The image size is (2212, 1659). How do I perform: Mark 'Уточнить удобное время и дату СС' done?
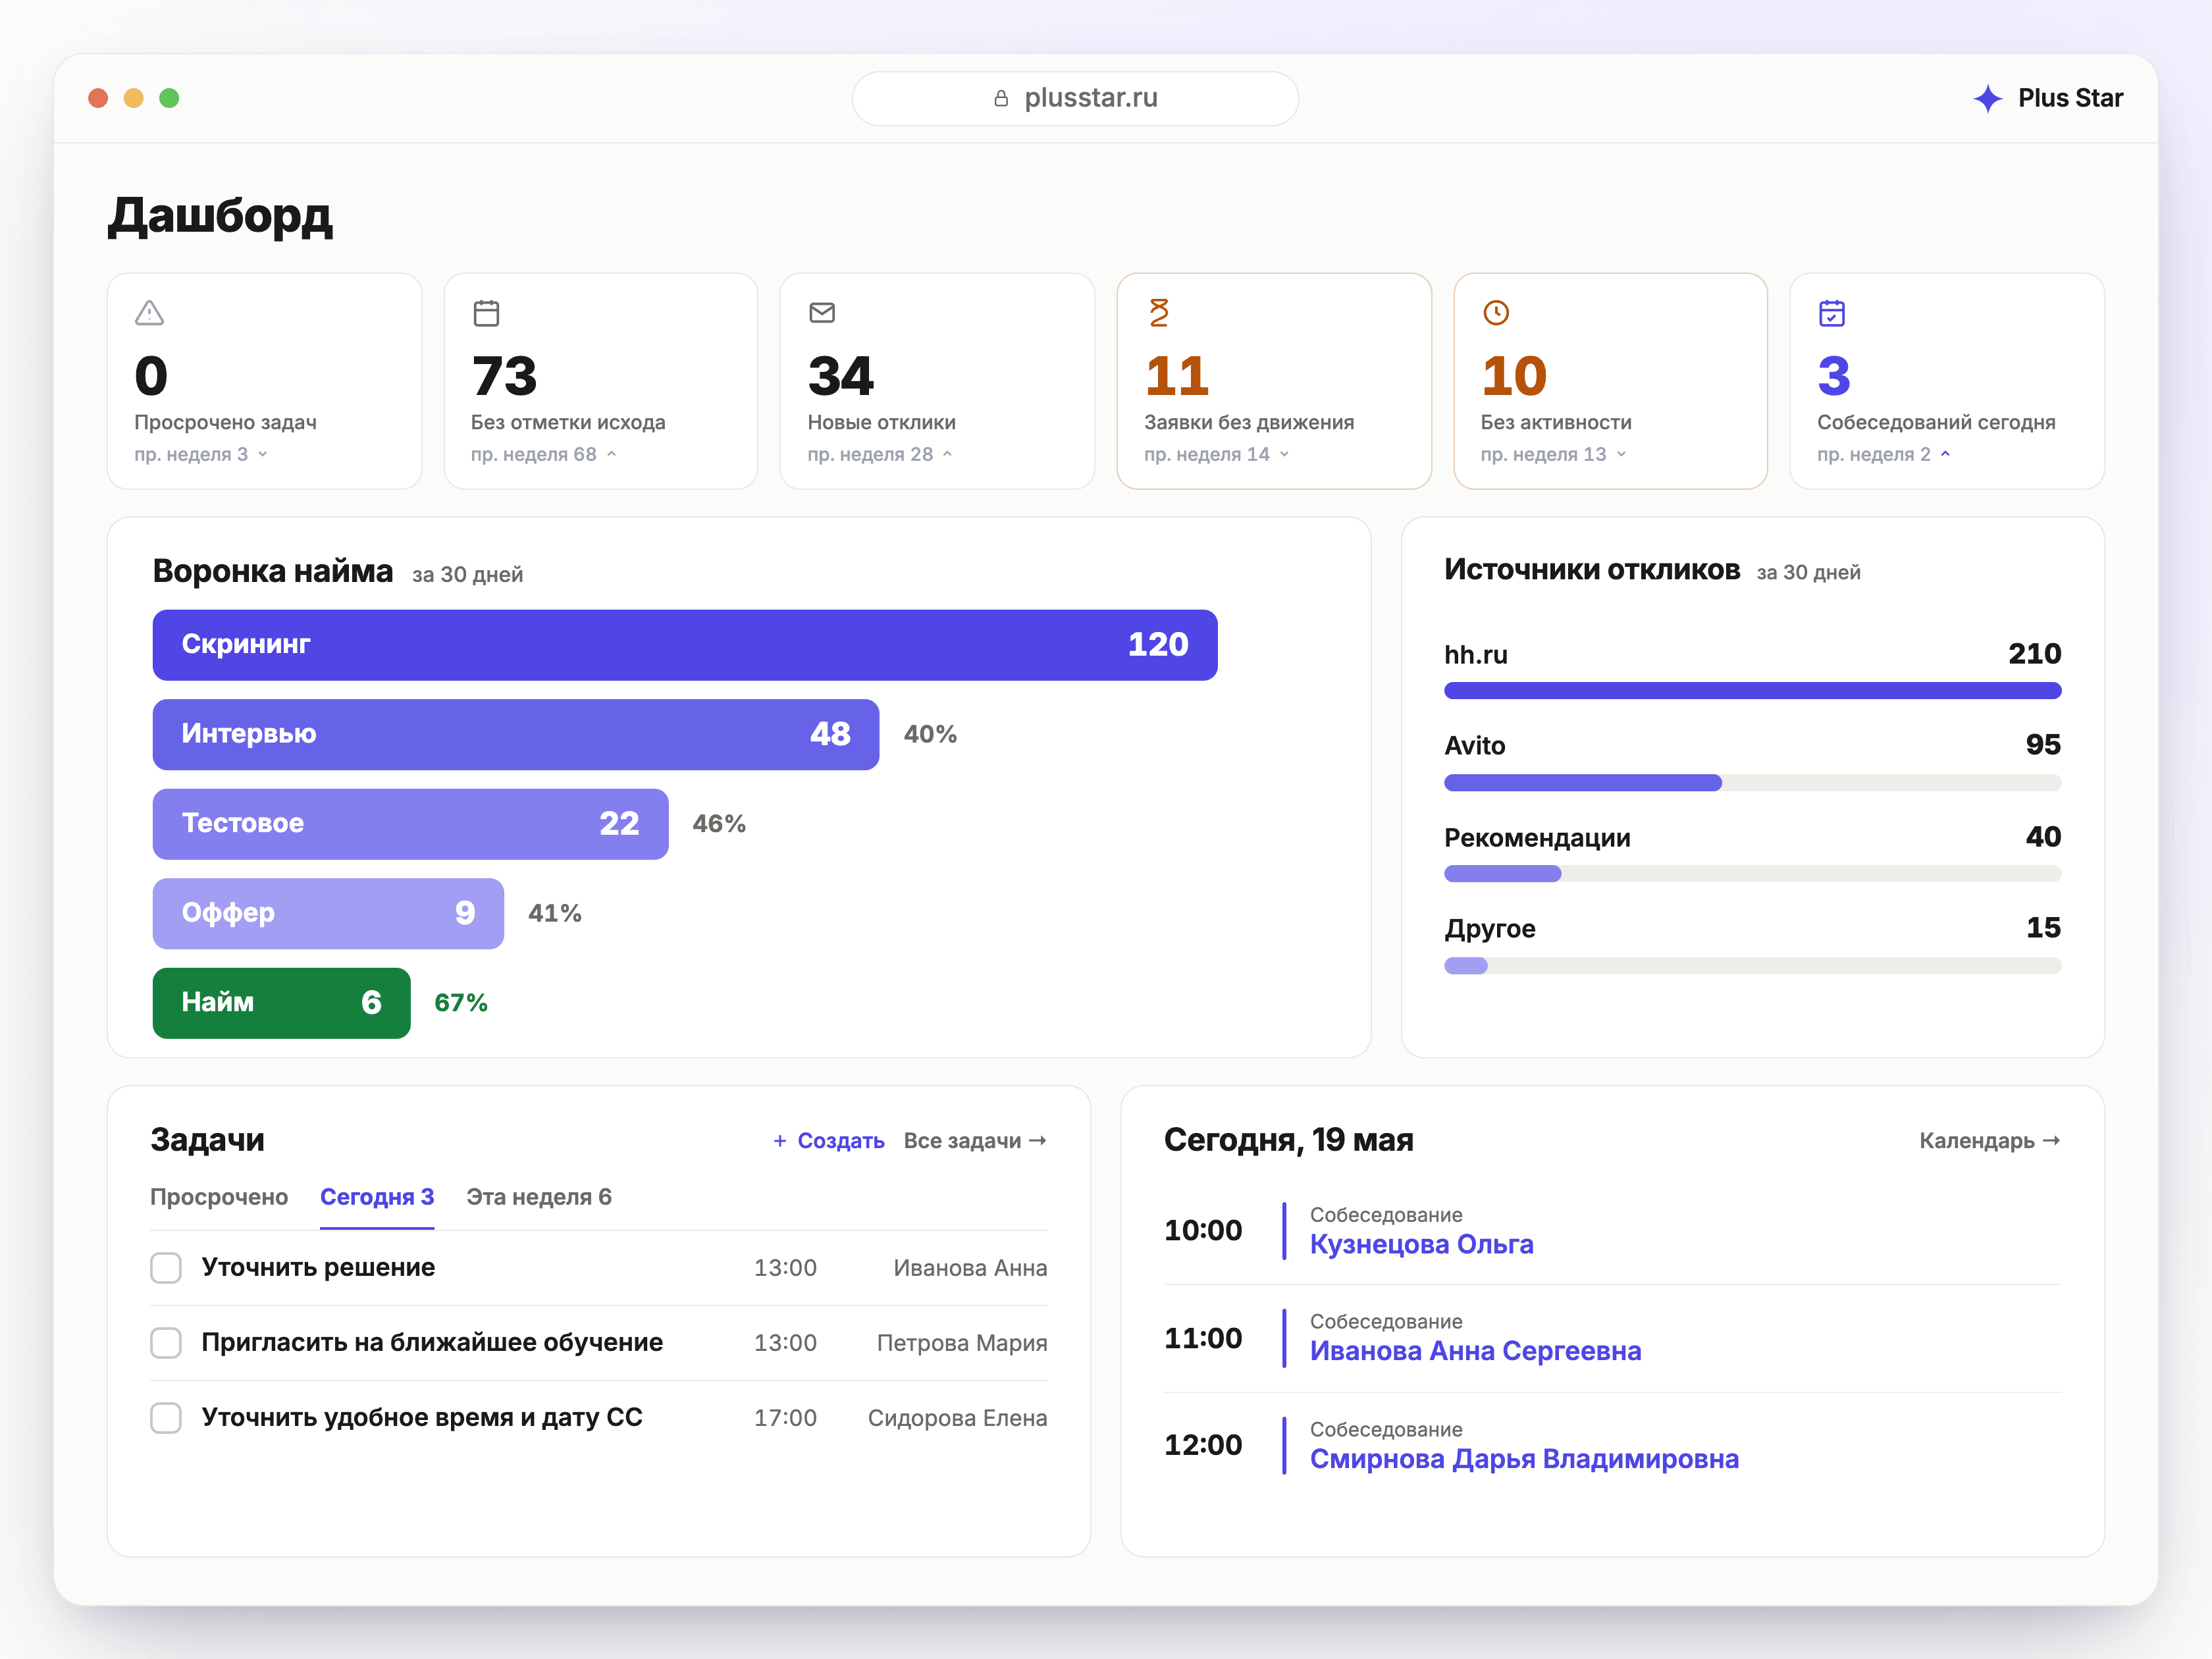[x=166, y=1418]
